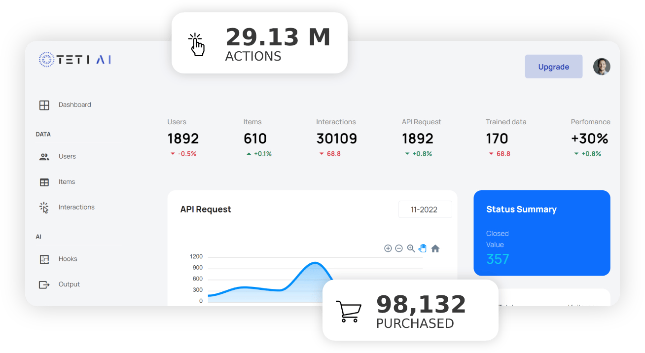Screen dimensions: 645x353
Task: Click the Dashboard grid icon
Action: pyautogui.click(x=44, y=105)
